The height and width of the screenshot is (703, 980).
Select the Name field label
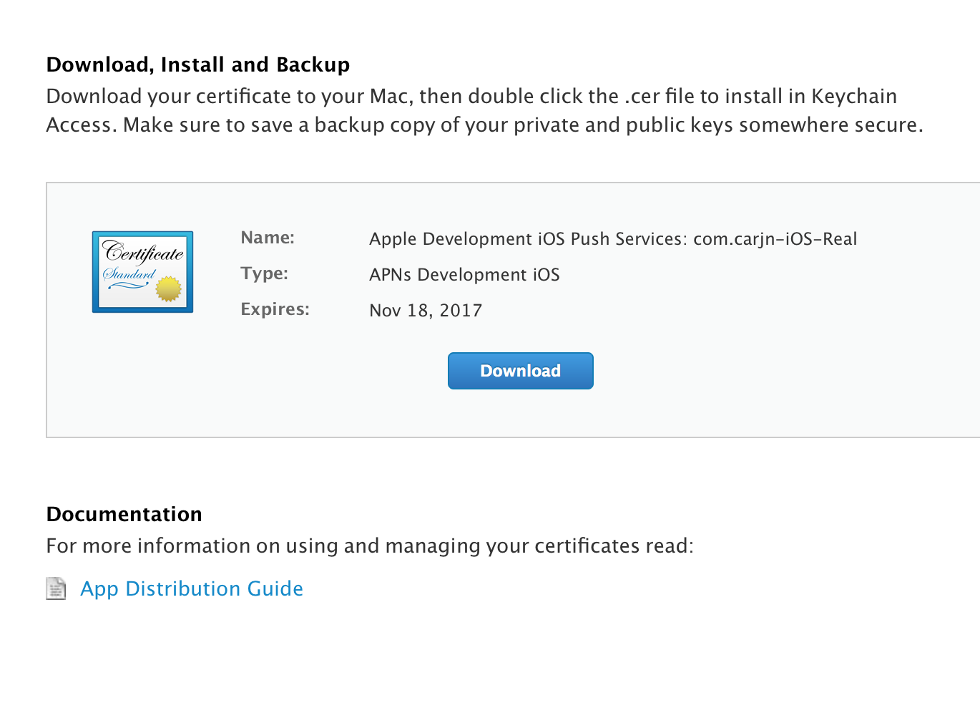pyautogui.click(x=268, y=238)
